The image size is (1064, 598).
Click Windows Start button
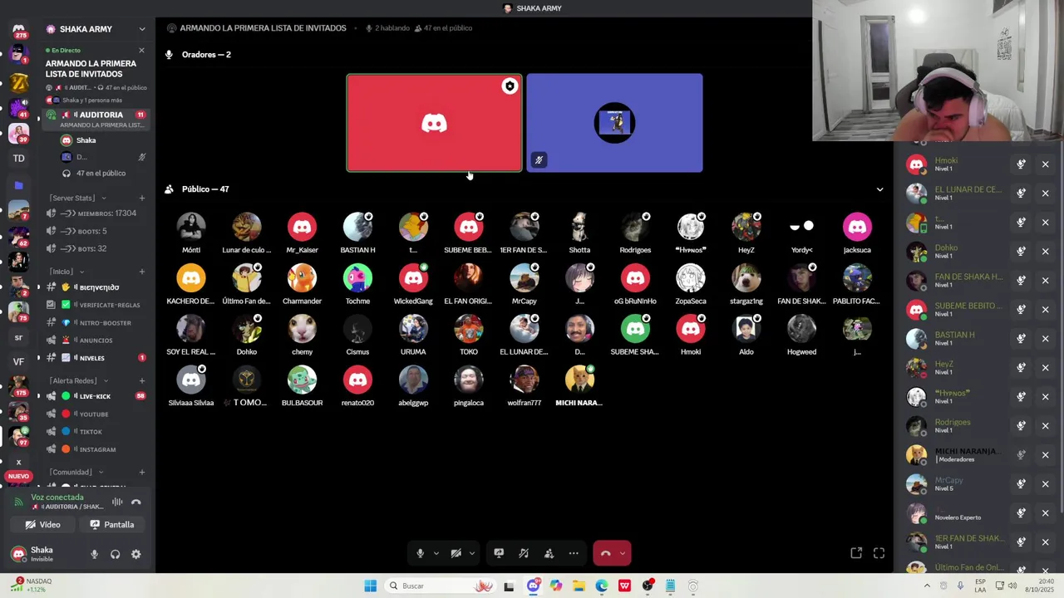click(x=371, y=586)
